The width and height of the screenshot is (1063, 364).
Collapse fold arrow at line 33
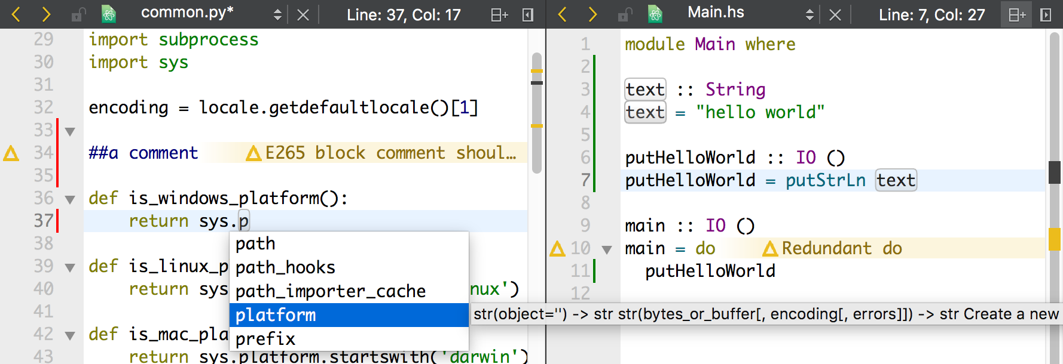(70, 131)
